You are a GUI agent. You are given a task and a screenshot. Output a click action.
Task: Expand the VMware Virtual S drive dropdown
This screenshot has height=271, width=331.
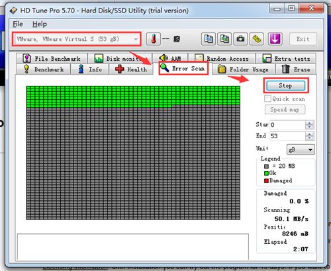coord(136,39)
